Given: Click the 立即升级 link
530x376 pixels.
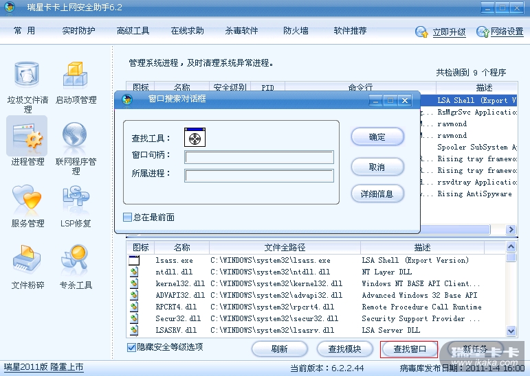Looking at the screenshot, I should pyautogui.click(x=449, y=32).
